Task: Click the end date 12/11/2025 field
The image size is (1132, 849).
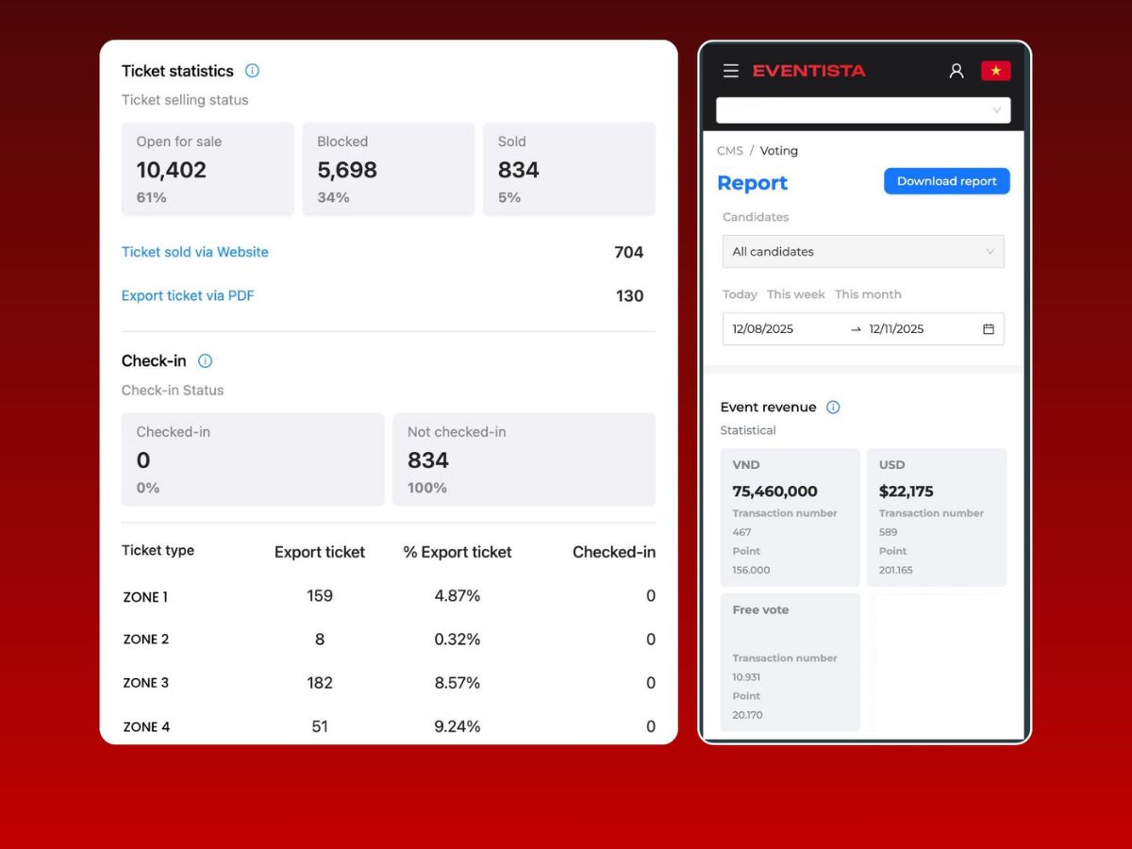Action: 896,329
